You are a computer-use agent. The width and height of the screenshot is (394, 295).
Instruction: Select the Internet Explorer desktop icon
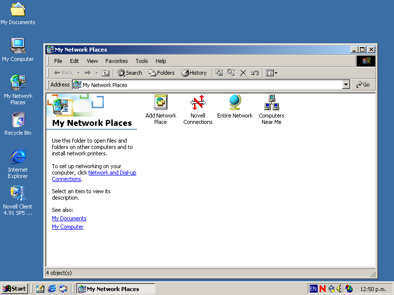[18, 164]
